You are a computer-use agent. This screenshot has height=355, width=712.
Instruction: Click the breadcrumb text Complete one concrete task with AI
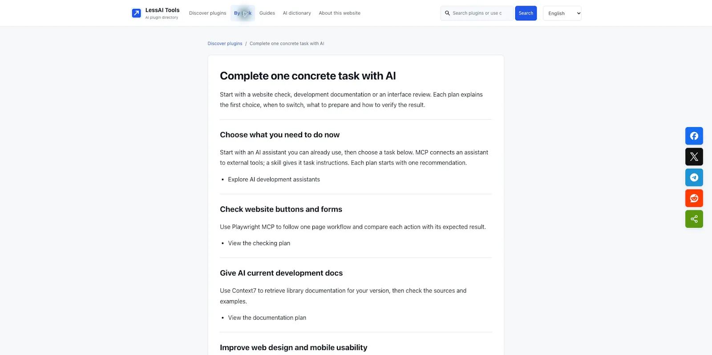point(287,44)
